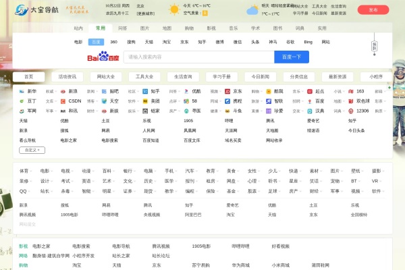The image size is (405, 270).
Task: Open the 阿里巴巴 link
Action: point(193,215)
